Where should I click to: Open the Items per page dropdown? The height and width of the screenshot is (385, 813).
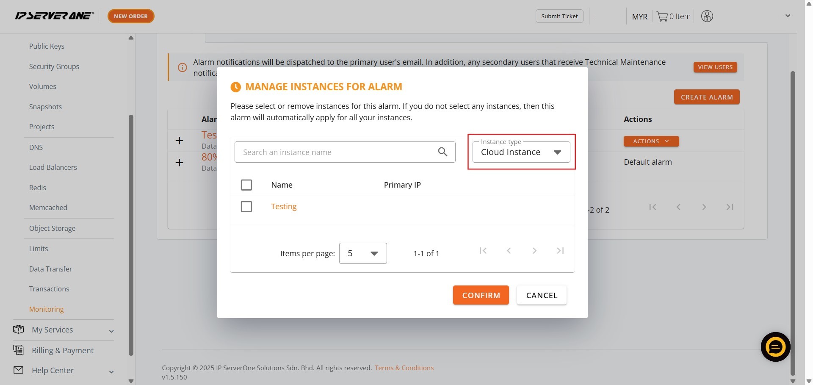click(363, 253)
